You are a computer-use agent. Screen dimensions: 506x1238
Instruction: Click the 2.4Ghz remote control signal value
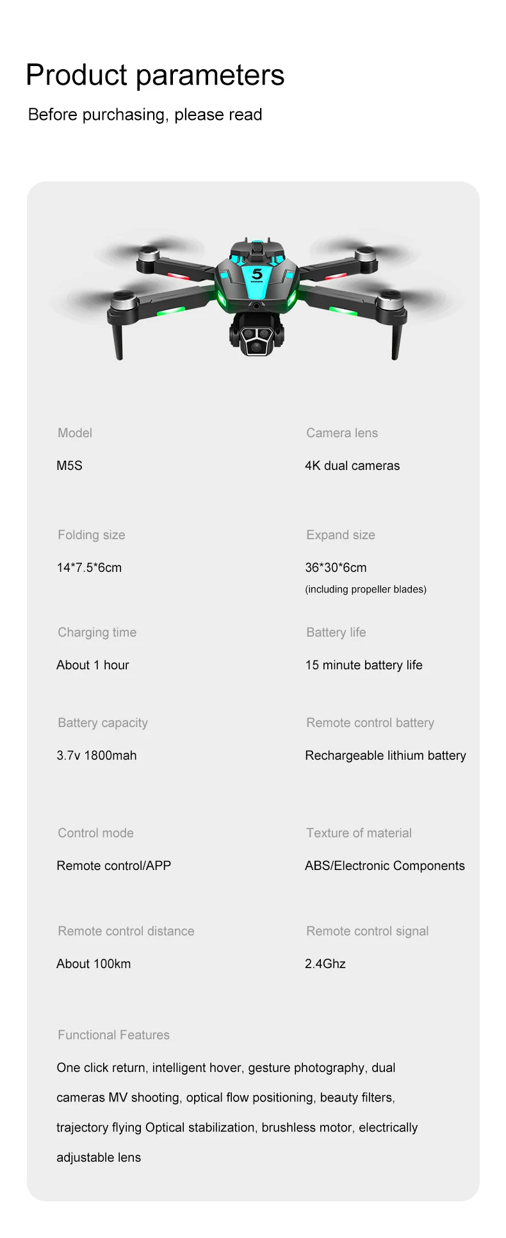(325, 964)
